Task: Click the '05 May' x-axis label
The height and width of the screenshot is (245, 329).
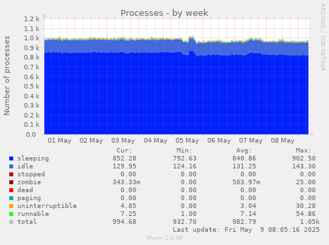Action: 187,141
